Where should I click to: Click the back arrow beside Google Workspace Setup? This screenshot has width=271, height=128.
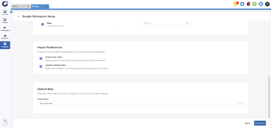tap(19, 16)
